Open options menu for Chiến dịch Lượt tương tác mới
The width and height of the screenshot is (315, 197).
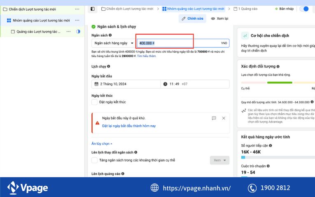point(77,9)
